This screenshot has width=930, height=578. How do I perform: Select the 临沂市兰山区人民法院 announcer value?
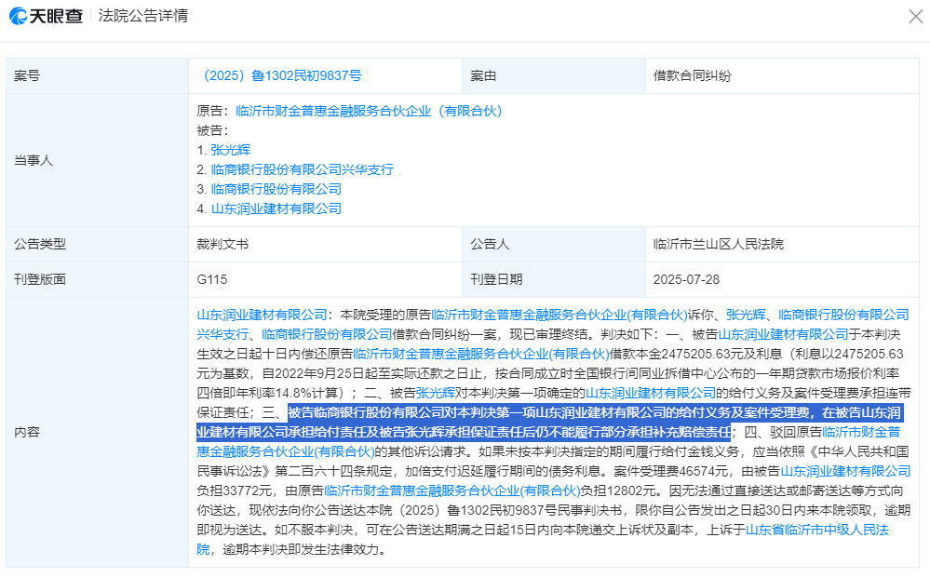point(719,244)
